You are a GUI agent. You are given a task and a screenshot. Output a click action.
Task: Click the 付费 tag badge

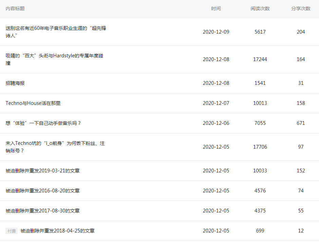[12, 231]
